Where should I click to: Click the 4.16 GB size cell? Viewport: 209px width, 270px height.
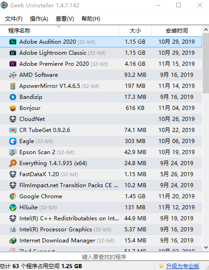135,64
